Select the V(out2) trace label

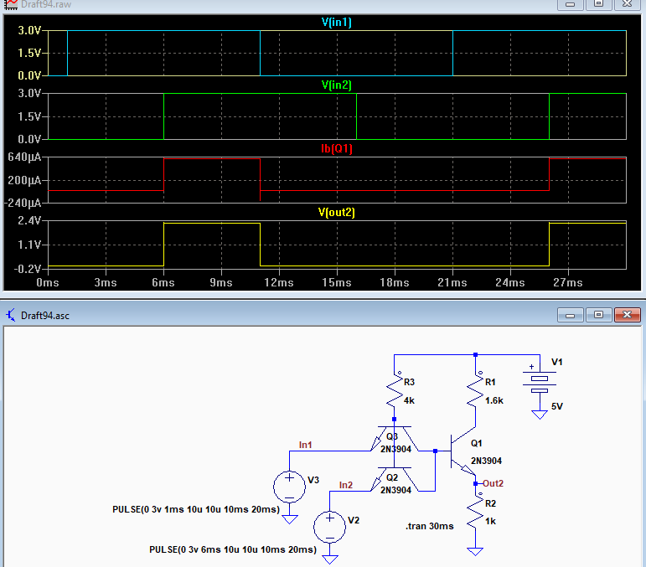click(337, 213)
